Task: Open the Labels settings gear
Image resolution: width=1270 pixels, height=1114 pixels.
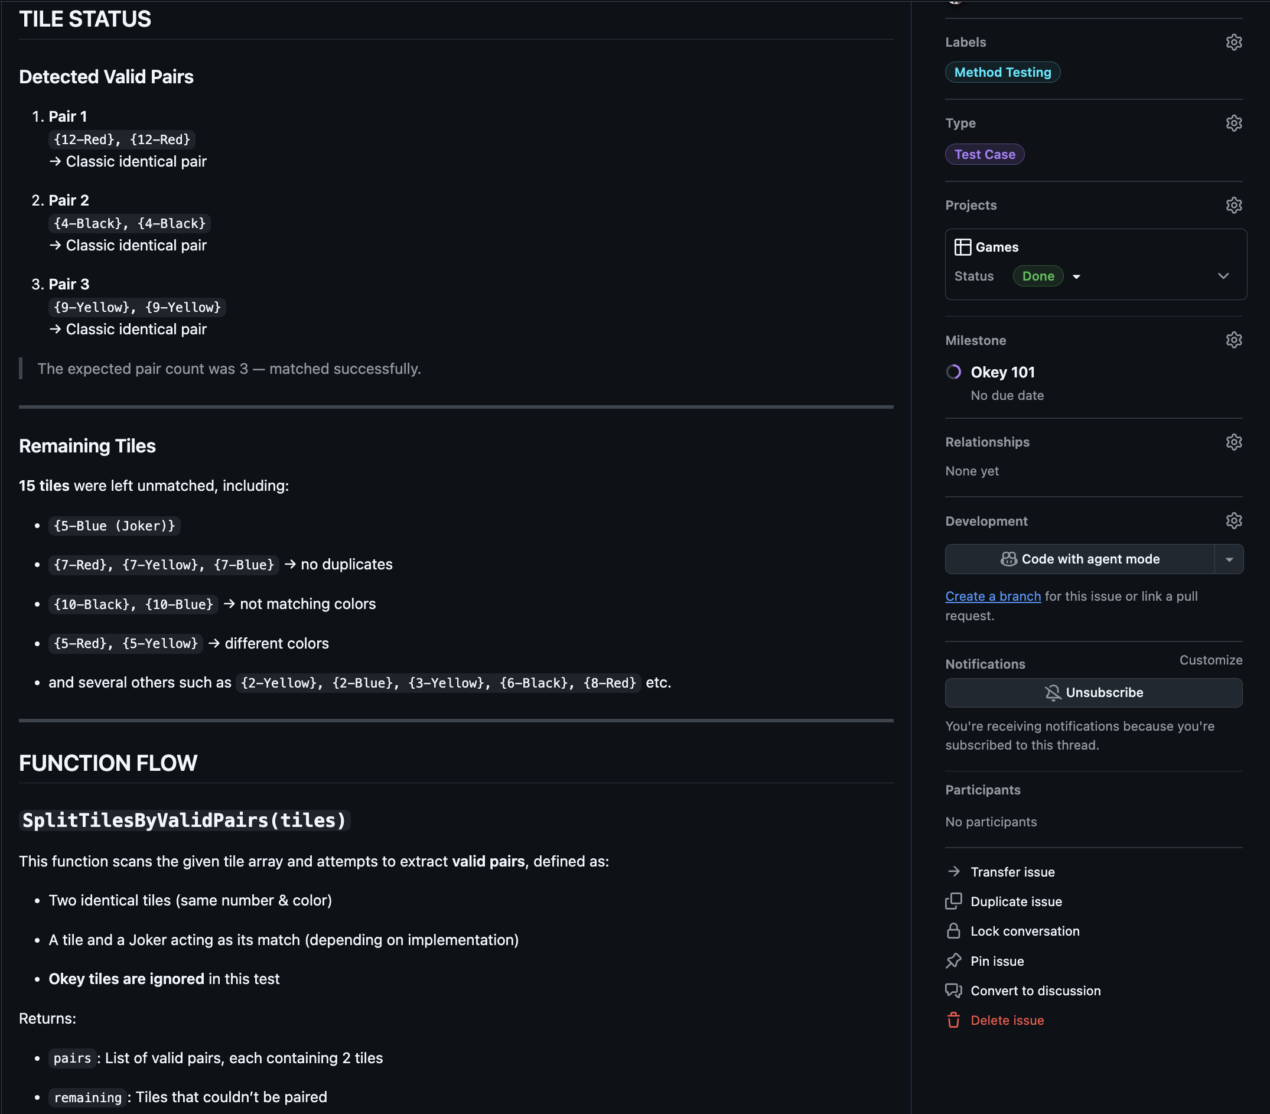Action: point(1233,43)
